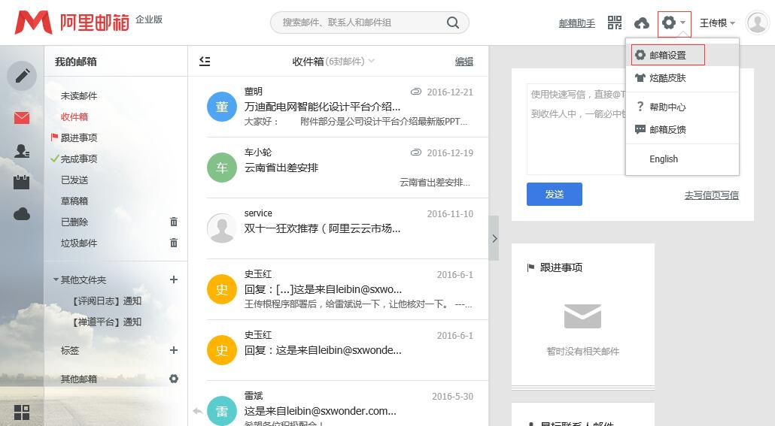The width and height of the screenshot is (775, 426).
Task: Open the mail envelope sidebar icon
Action: coord(22,118)
